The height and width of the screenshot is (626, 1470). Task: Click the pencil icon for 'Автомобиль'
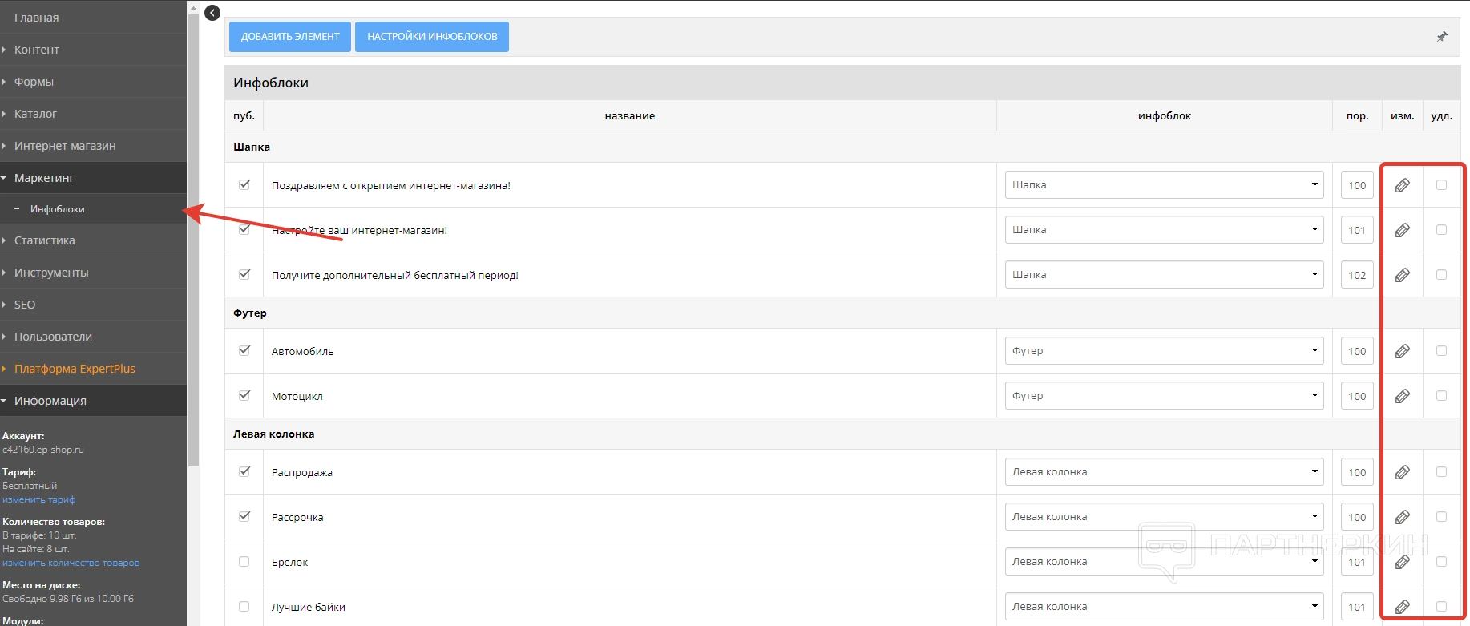(1403, 351)
